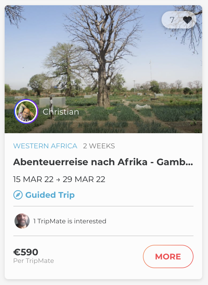Click the compass icon beside Guided Trip

coord(18,195)
